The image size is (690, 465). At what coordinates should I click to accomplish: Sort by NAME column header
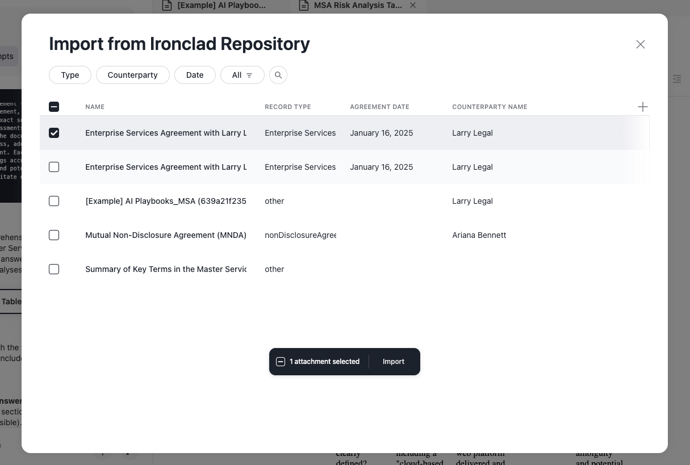pos(95,107)
